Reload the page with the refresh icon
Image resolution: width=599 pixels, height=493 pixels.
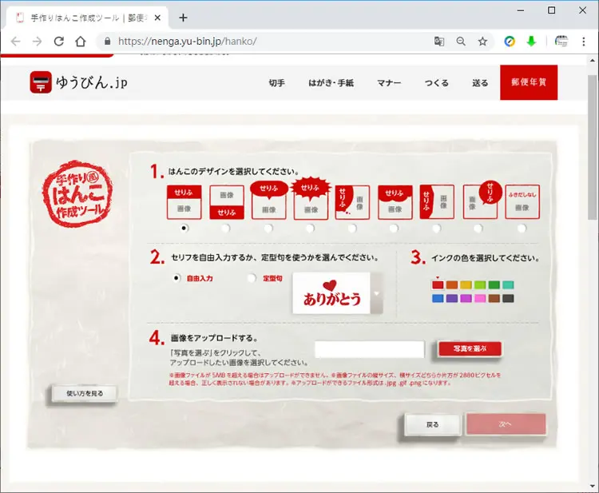click(x=59, y=42)
